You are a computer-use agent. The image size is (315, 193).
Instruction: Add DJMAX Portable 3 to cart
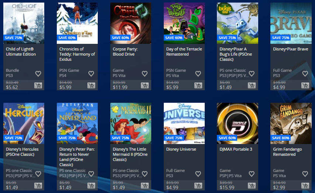252,186
